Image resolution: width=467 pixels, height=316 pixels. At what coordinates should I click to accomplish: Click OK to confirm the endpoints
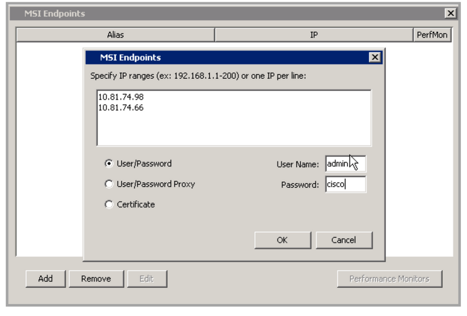[x=282, y=240]
